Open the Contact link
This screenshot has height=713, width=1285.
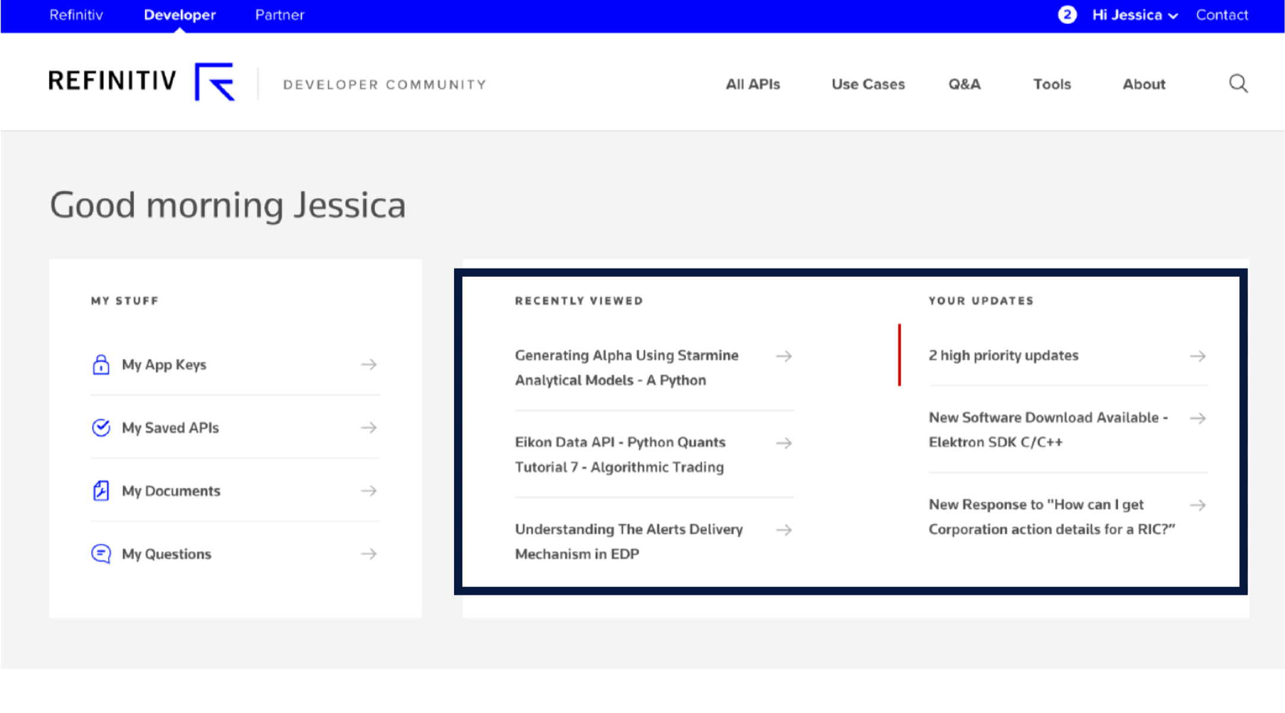[1221, 15]
